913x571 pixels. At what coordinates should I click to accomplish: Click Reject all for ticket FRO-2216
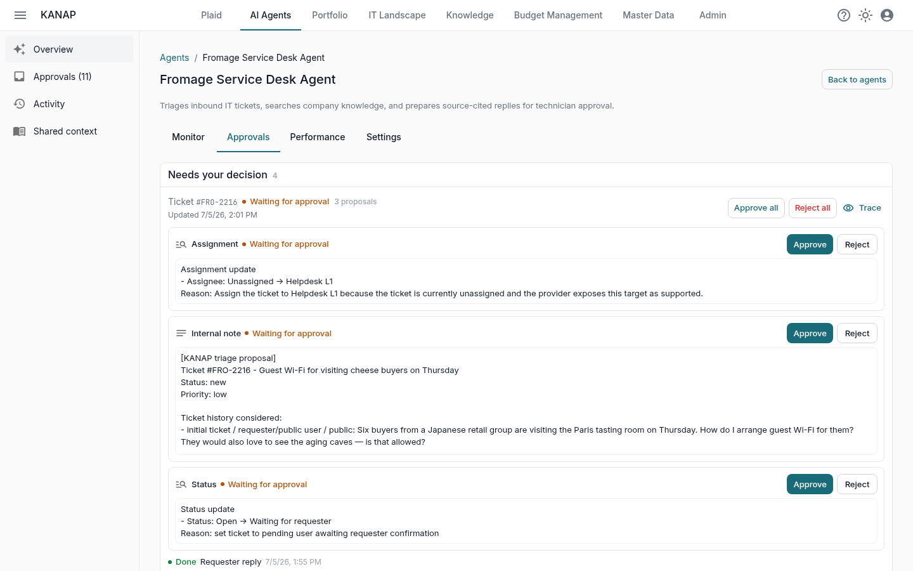click(812, 208)
